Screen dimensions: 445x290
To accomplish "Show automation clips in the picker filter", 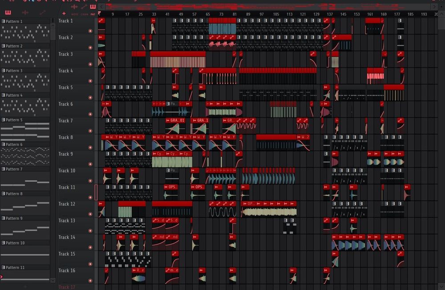I will pos(42,12).
